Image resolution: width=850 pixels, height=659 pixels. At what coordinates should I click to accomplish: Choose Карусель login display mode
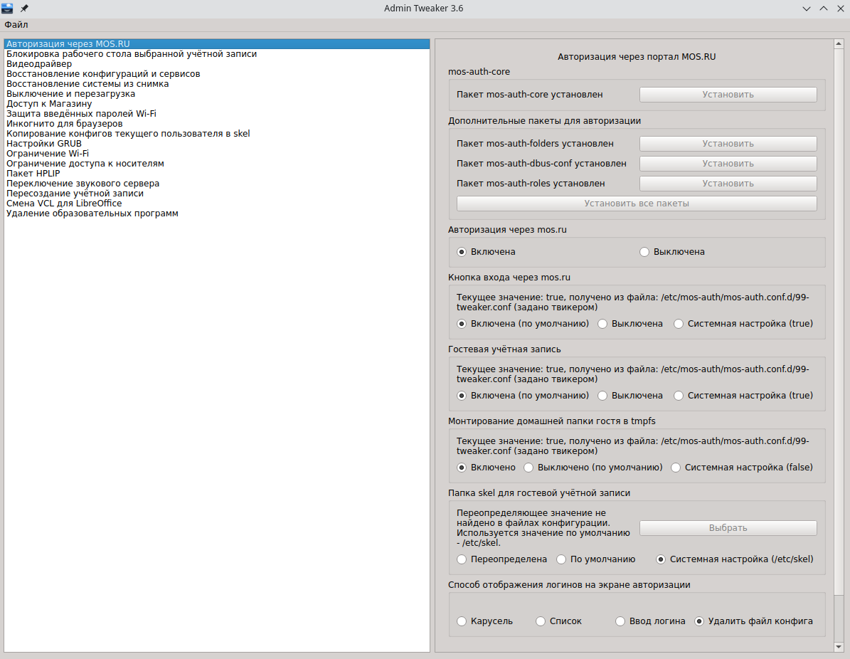pyautogui.click(x=462, y=621)
